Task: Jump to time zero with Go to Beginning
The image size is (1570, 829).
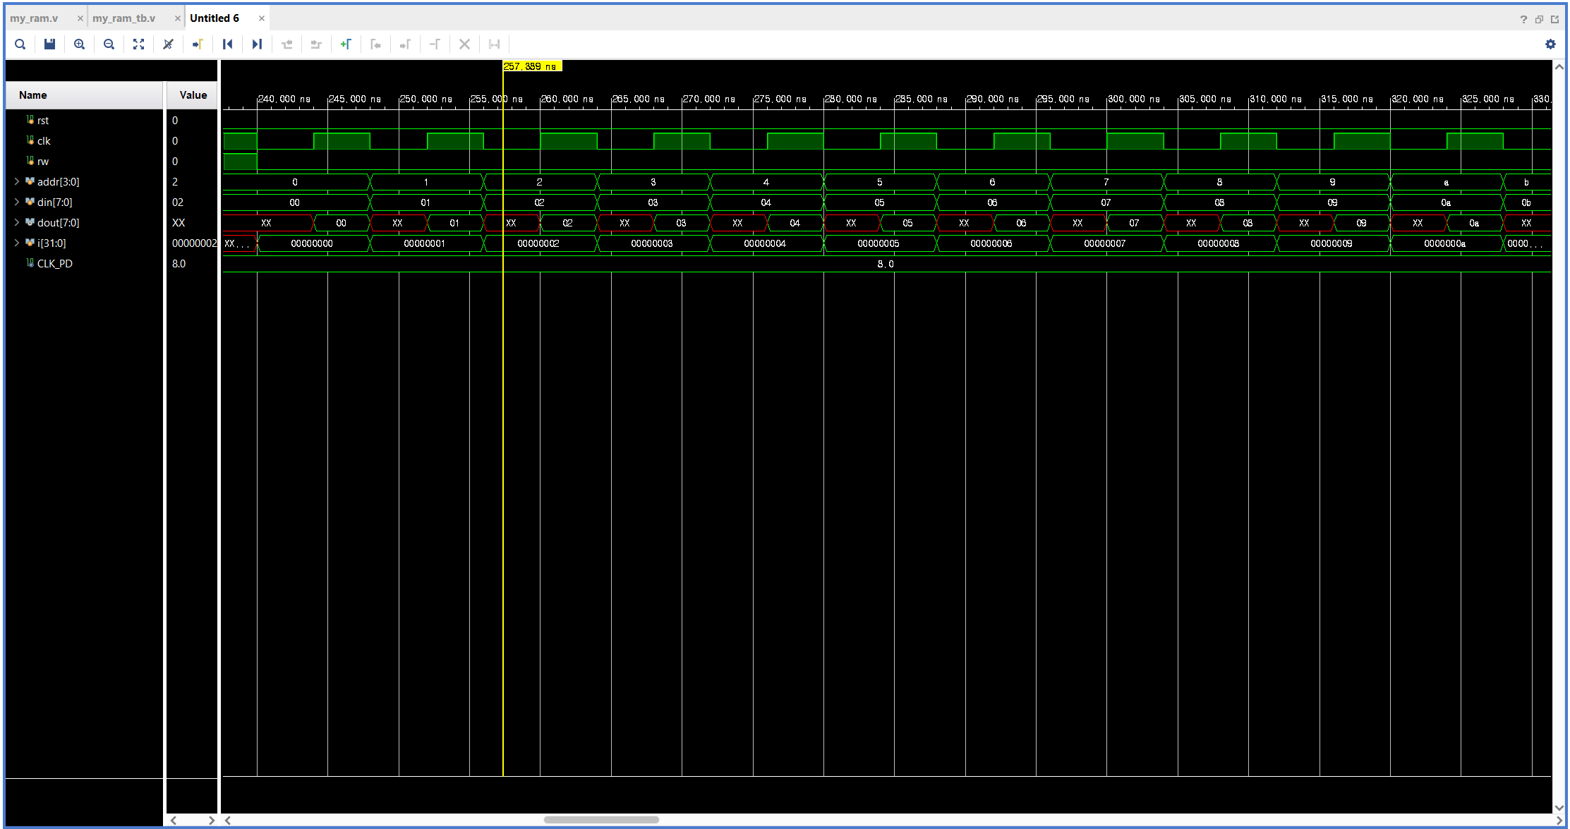Action: click(x=227, y=44)
